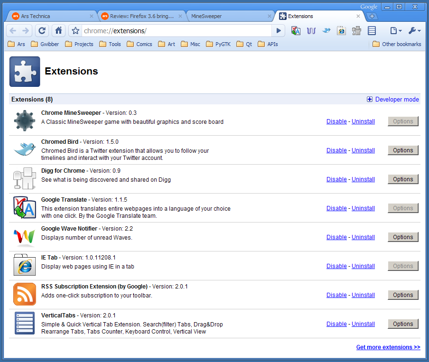This screenshot has width=429, height=362.
Task: Click the Chromed Bird toolbar icon
Action: coord(326,31)
